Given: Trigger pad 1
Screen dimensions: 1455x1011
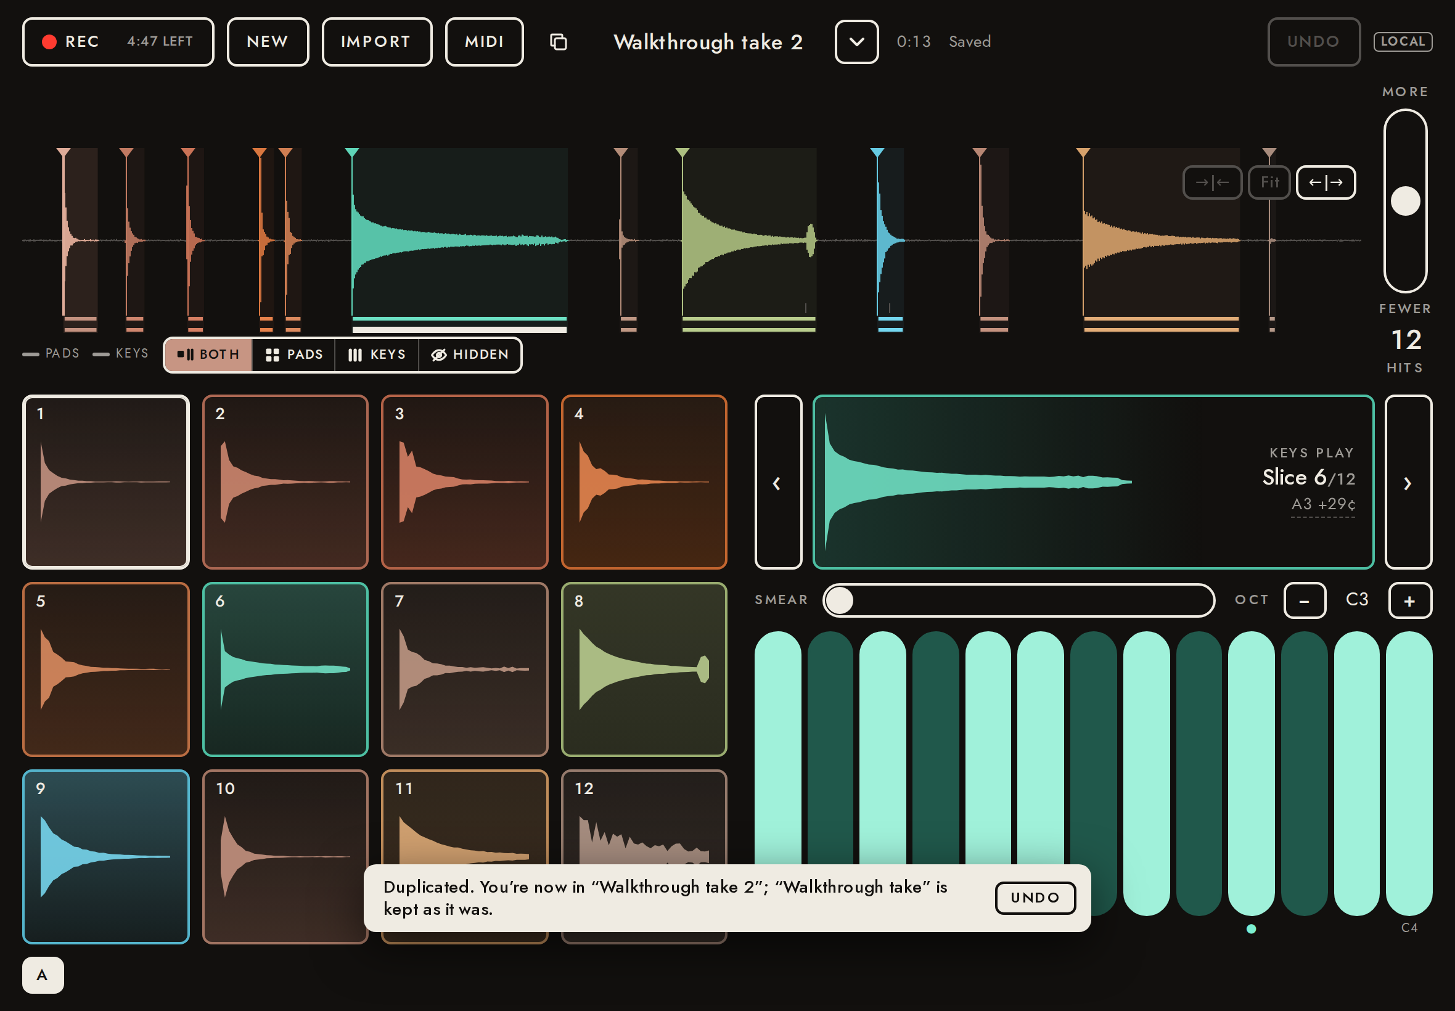Looking at the screenshot, I should [x=106, y=482].
